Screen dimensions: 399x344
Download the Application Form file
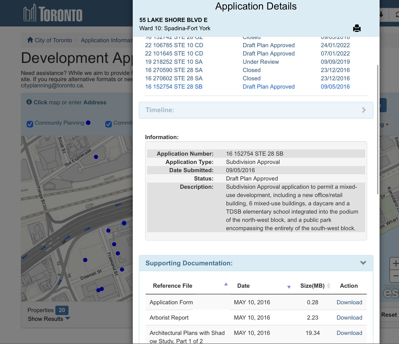point(349,302)
